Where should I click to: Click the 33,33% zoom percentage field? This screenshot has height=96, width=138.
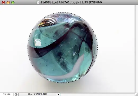click(x=7, y=94)
